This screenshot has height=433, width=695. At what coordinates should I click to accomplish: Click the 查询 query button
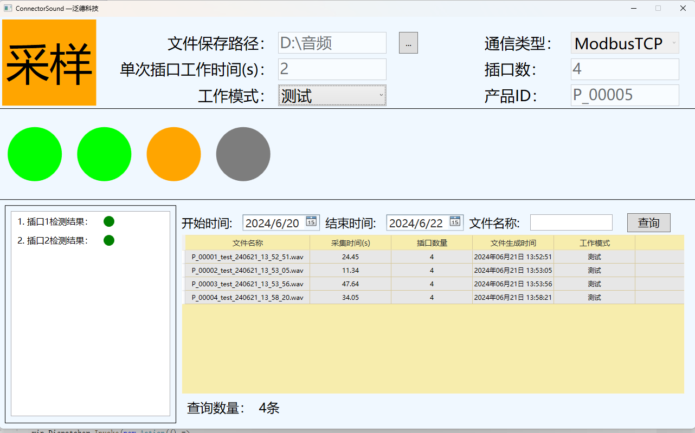[649, 222]
